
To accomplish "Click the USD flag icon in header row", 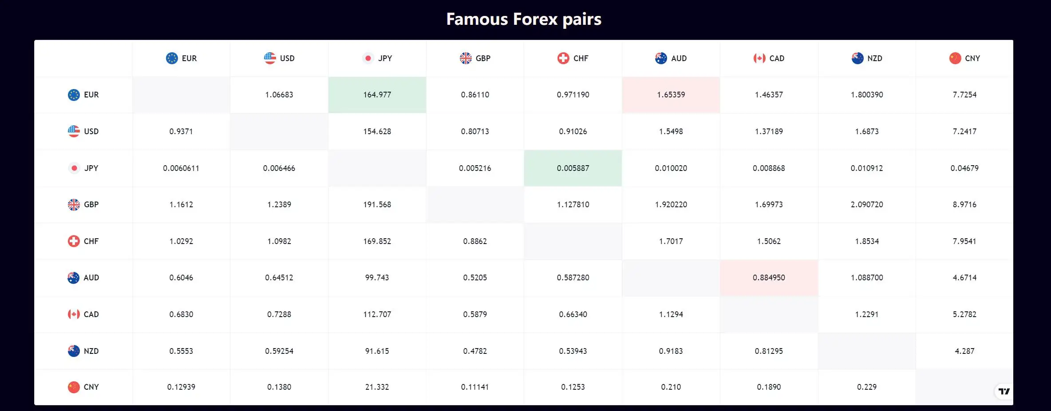I will 270,58.
